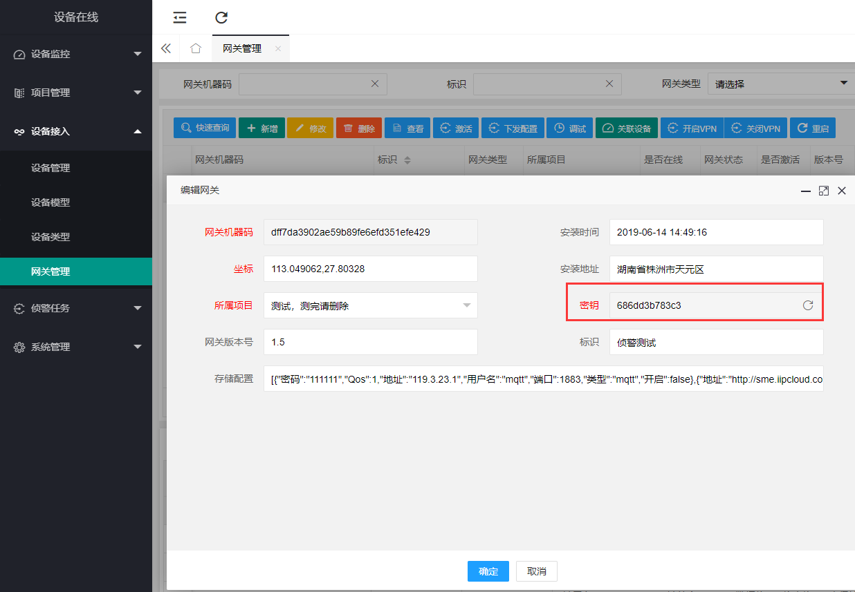Sort the table by 标识 column arrows
Viewport: 855px width, 592px height.
(x=407, y=160)
